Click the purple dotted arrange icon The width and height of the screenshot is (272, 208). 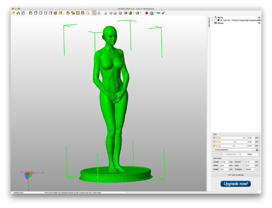coord(115,13)
